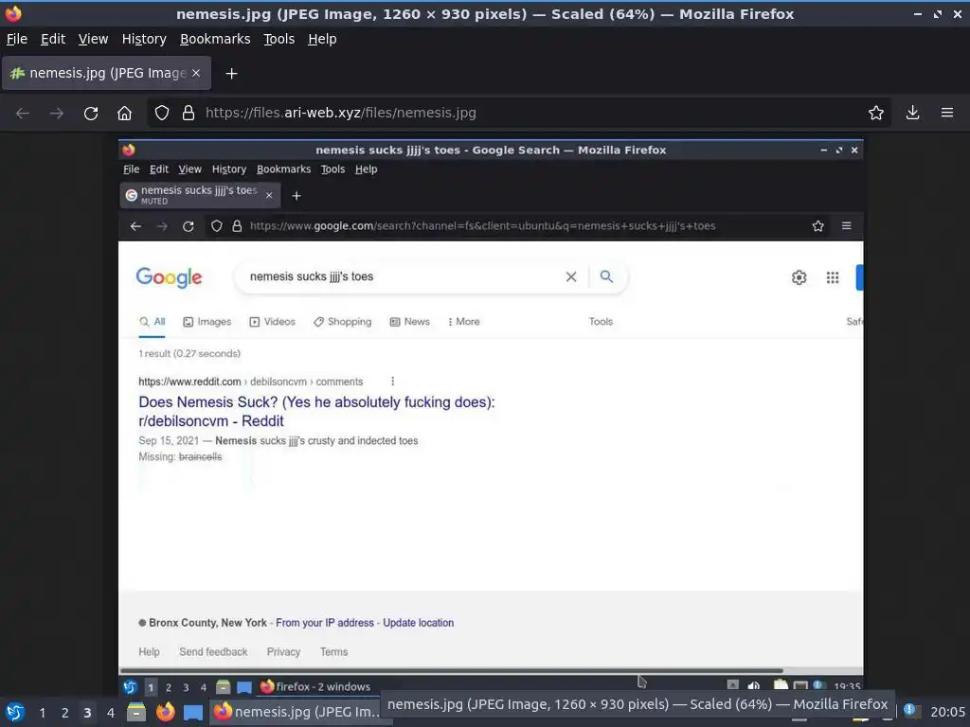Open the View menu of outer Firefox

pos(93,39)
